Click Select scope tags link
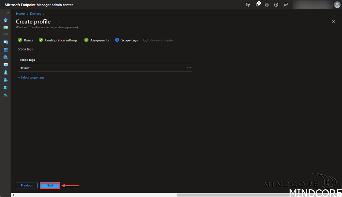Screen dimensions: 342x197 31,77
